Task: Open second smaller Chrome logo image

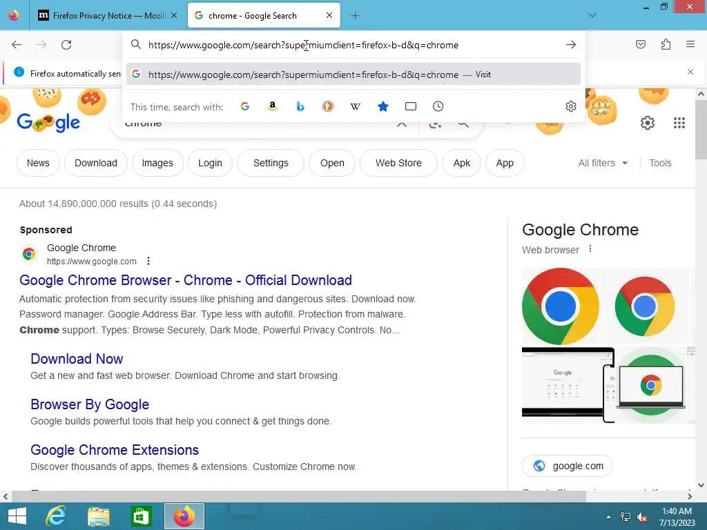Action: tap(645, 306)
